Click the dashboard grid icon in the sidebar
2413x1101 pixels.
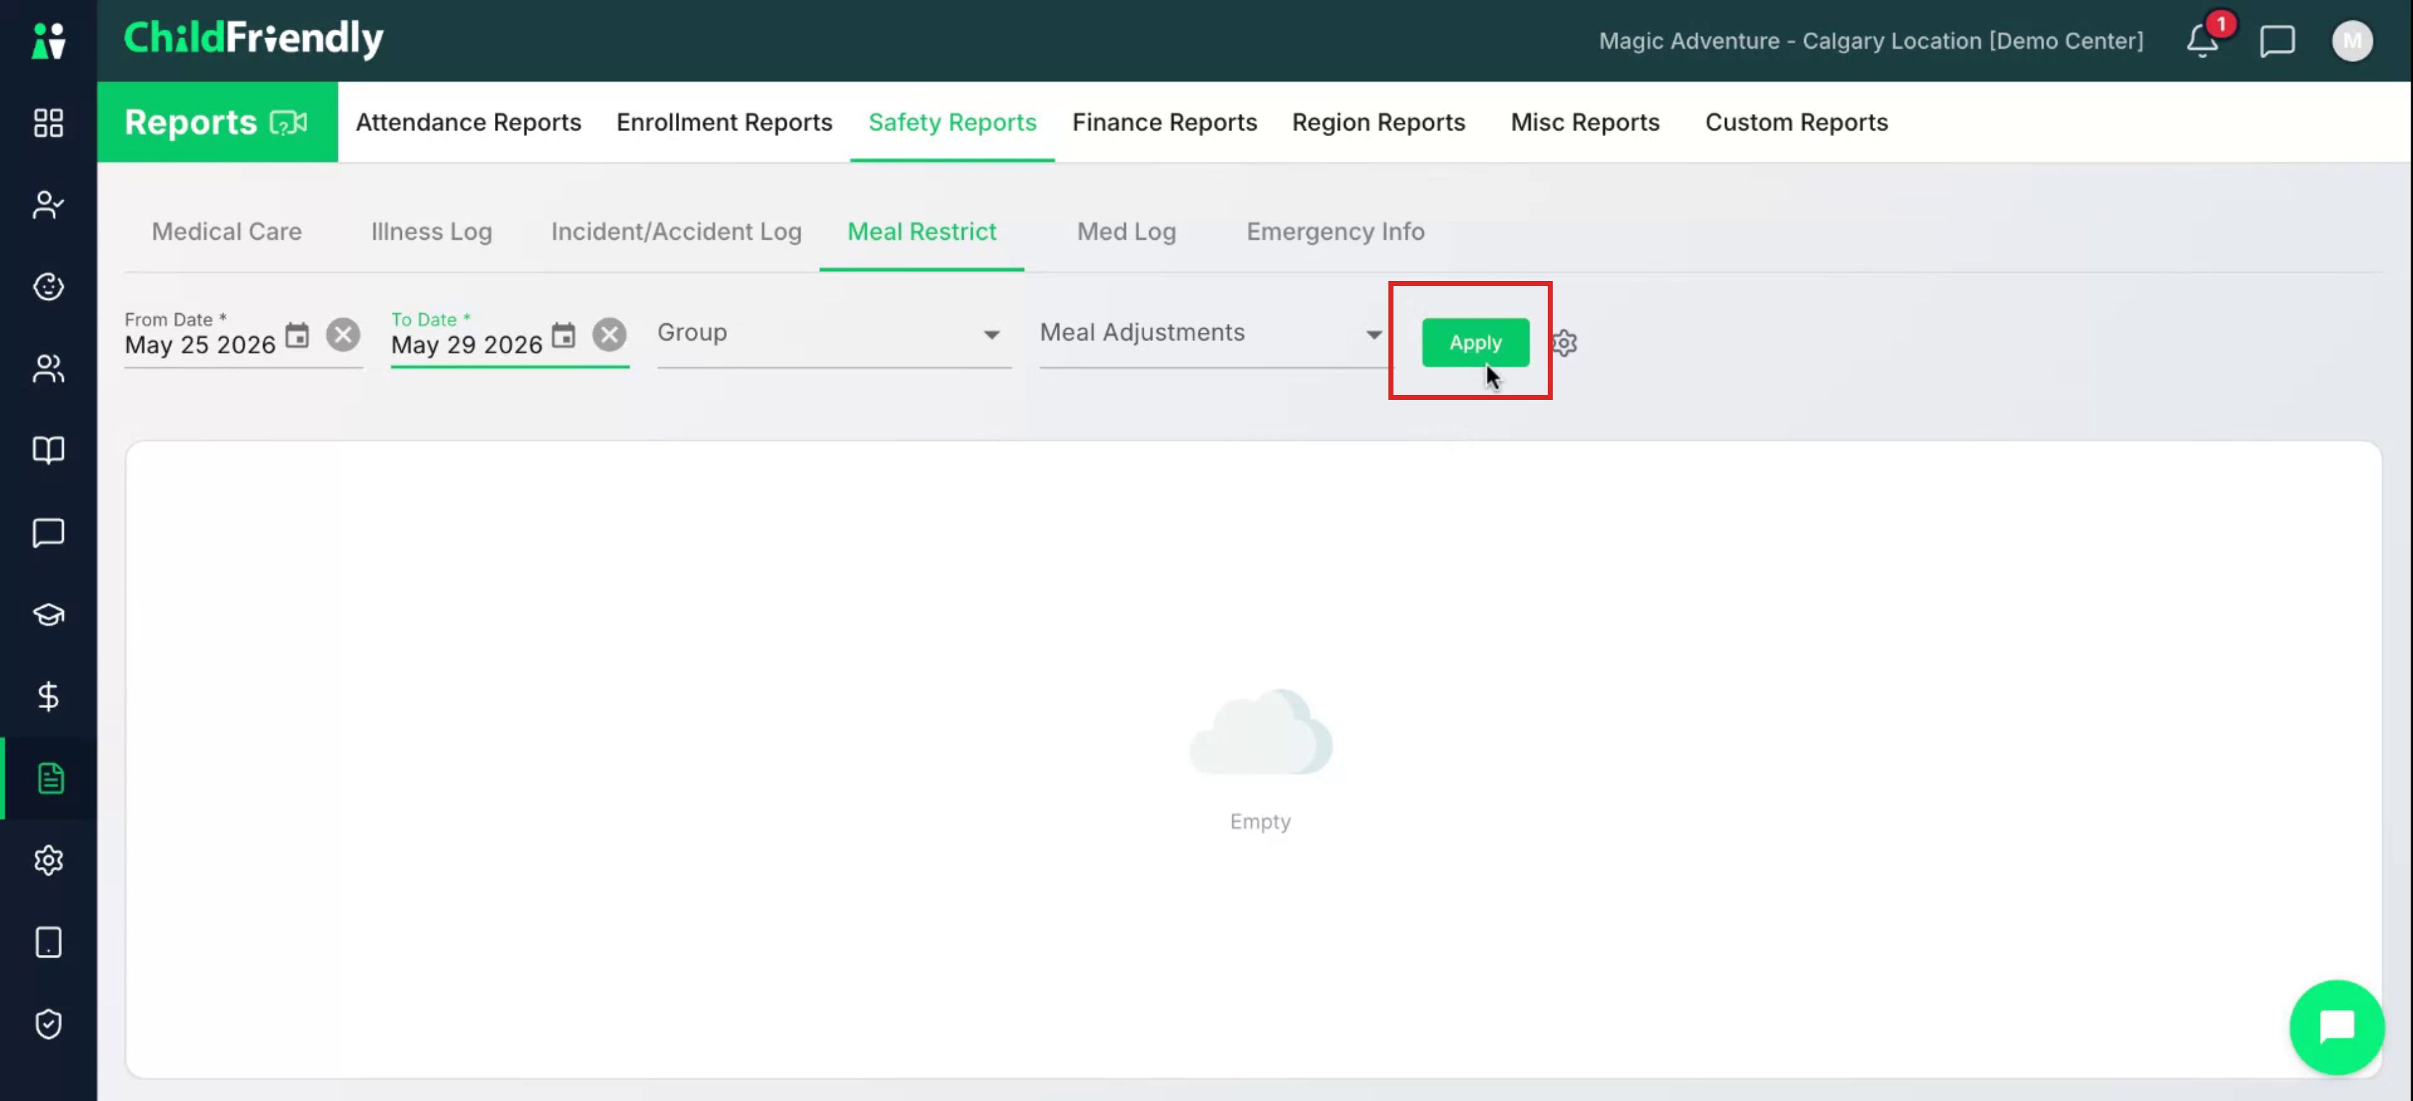(49, 123)
